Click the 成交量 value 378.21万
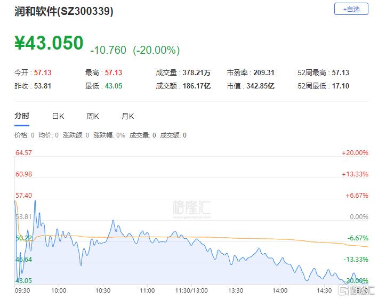Viewport: 378px width, 299px height. click(197, 72)
